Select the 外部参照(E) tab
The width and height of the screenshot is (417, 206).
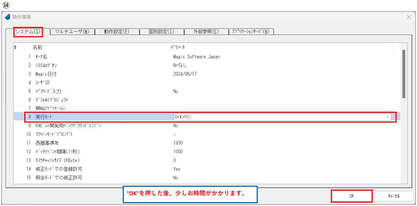206,32
